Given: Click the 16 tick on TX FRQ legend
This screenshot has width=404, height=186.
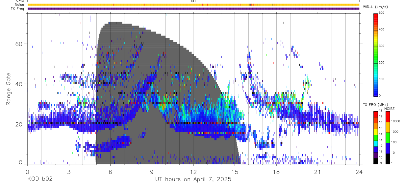Looking at the screenshot, I should click(381, 123).
